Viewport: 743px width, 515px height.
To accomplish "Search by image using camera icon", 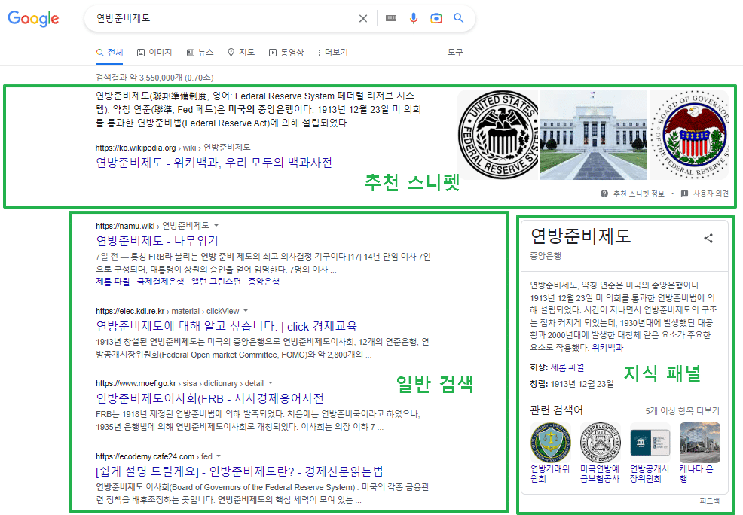I will pos(436,19).
